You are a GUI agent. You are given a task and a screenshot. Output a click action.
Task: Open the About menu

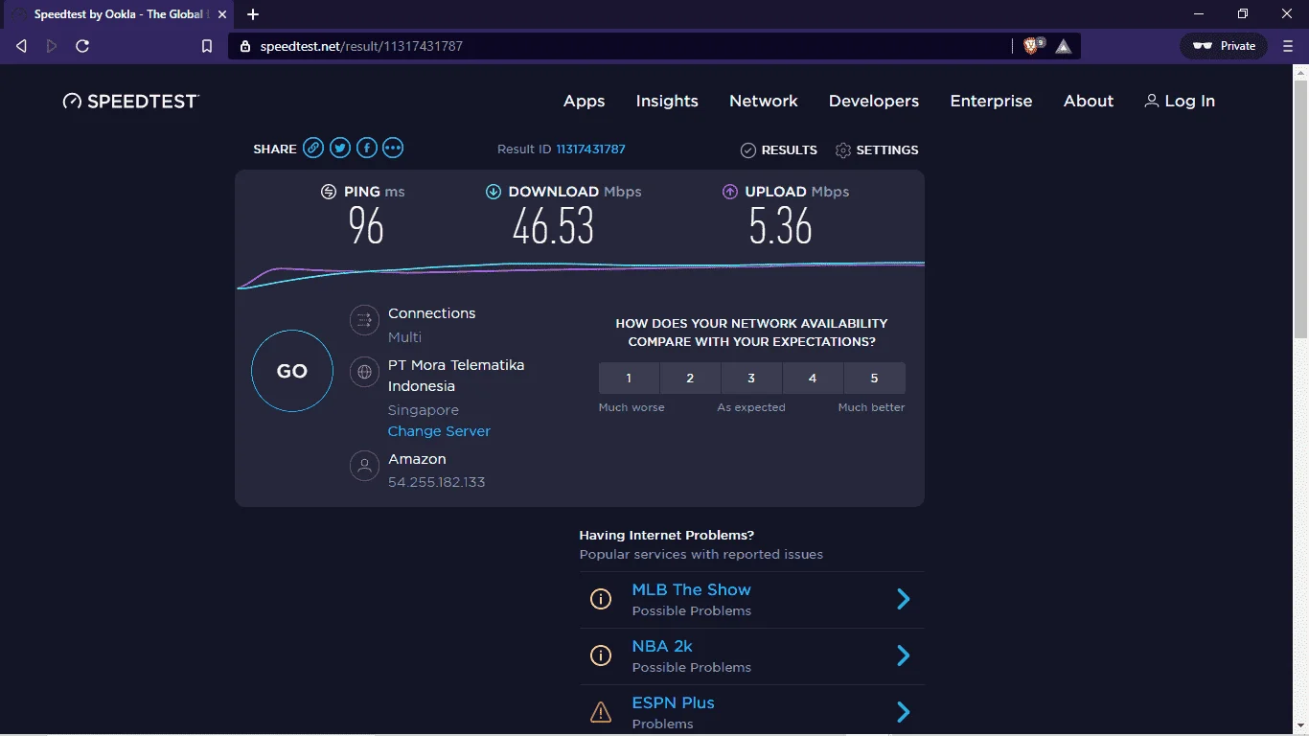tap(1089, 101)
